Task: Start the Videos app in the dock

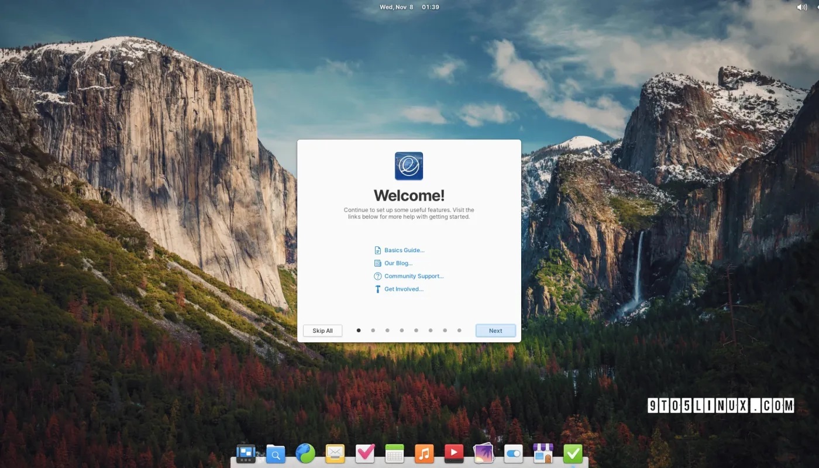Action: coord(453,453)
